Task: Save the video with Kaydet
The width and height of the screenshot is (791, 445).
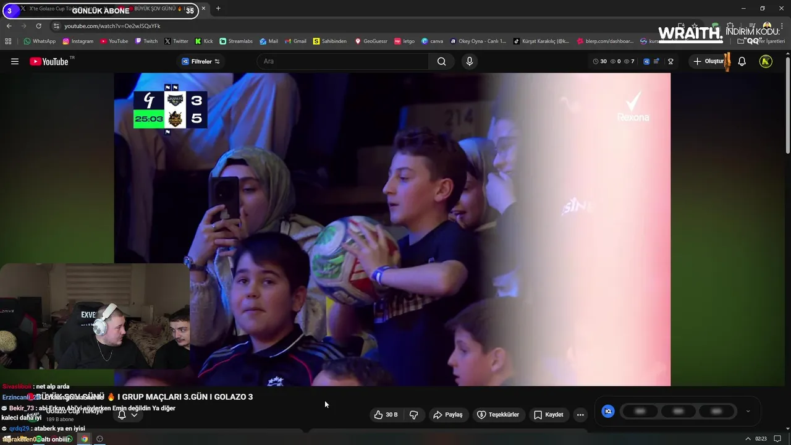Action: (549, 415)
